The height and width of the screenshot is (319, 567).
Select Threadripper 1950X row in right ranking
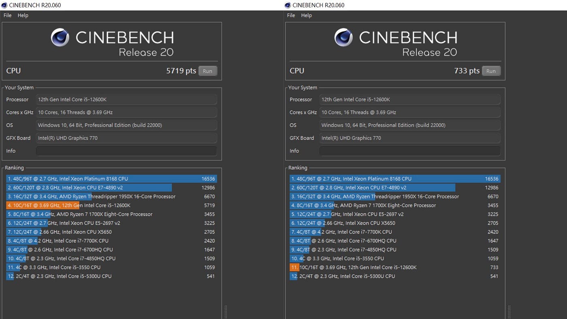[395, 196]
